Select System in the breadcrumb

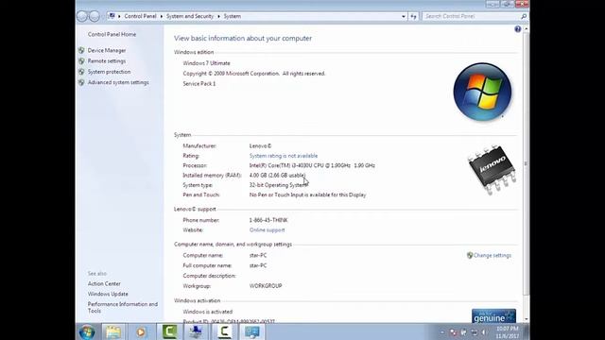(x=232, y=16)
